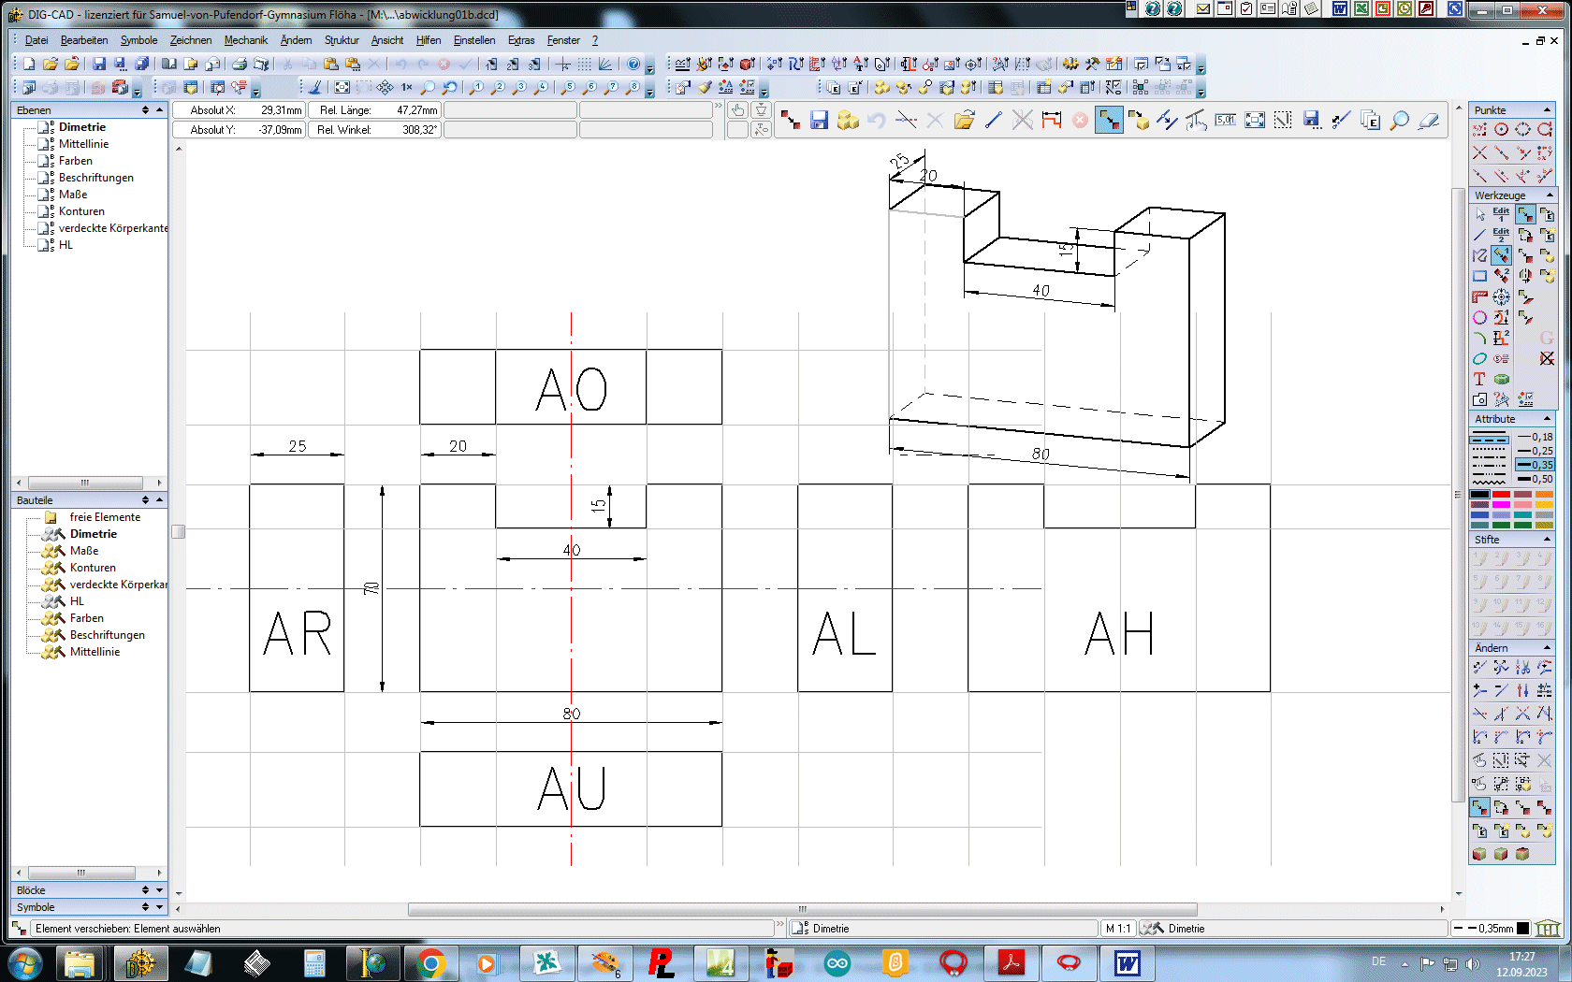
Task: Collapse the Bauteile panel
Action: point(159,499)
